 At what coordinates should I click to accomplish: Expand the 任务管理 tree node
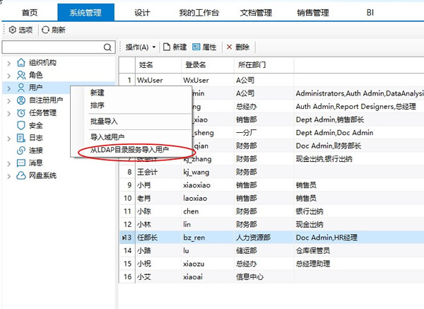click(x=8, y=112)
